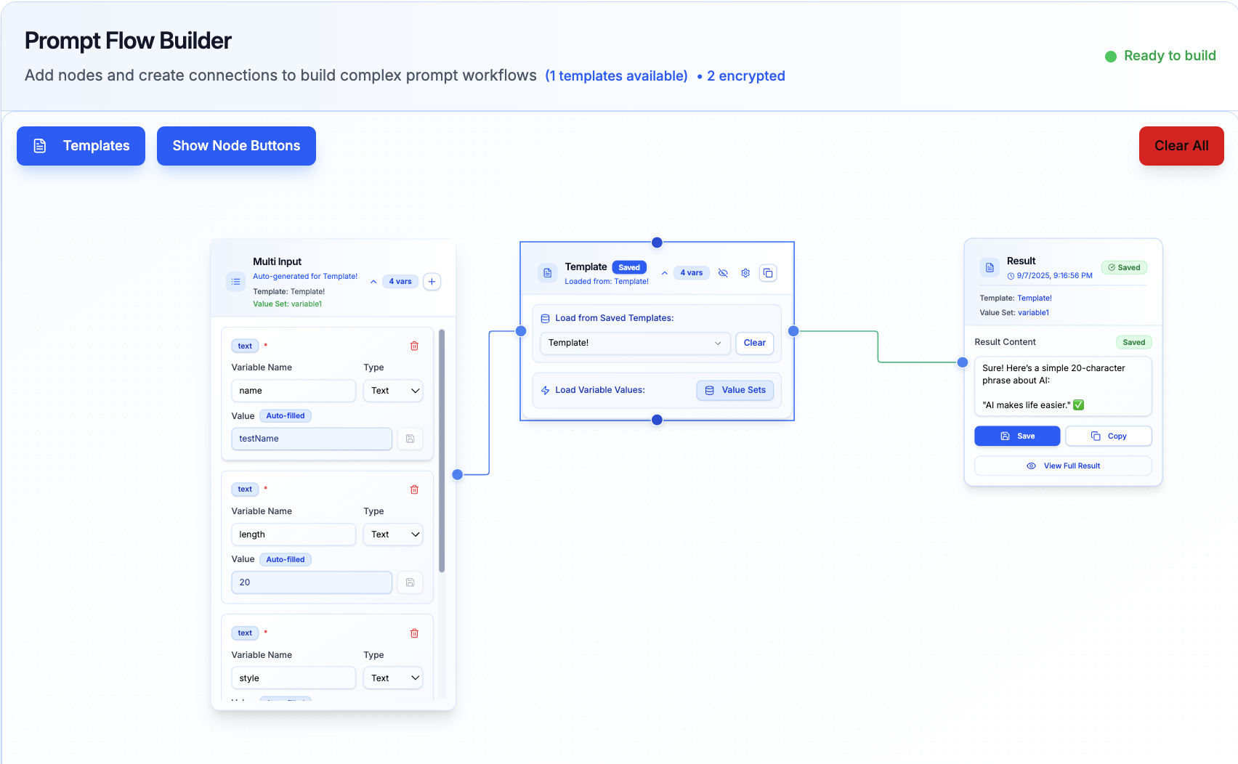The height and width of the screenshot is (764, 1238).
Task: Click the add variable plus icon in Multi Input
Action: (432, 282)
